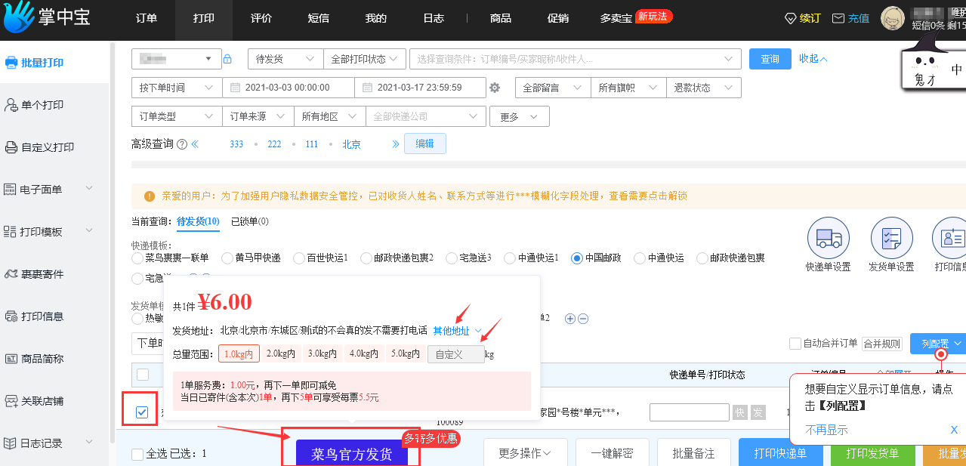Open the 按下单时间 dropdown
Viewport: 966px width, 466px height.
[x=177, y=88]
